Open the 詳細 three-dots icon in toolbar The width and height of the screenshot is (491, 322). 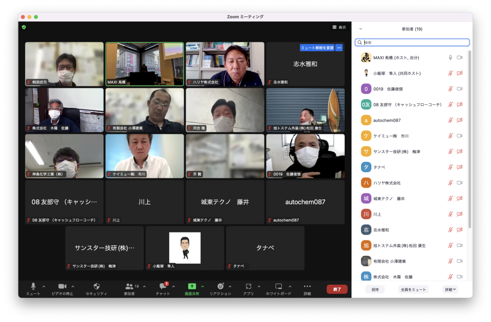coord(307,286)
